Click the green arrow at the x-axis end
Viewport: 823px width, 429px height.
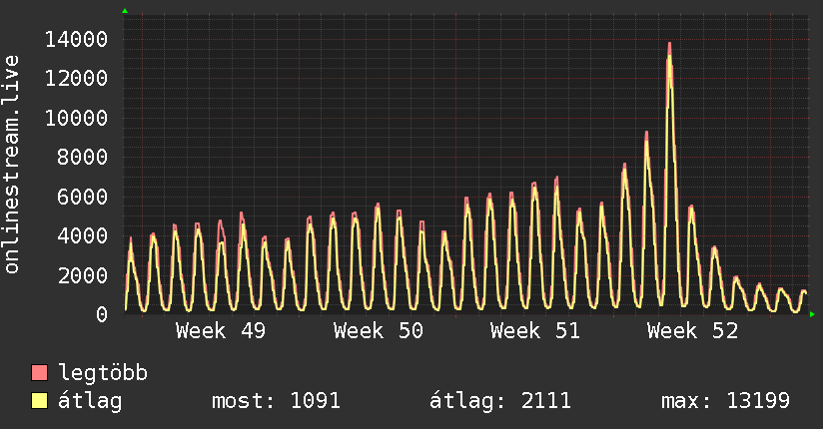coord(813,314)
